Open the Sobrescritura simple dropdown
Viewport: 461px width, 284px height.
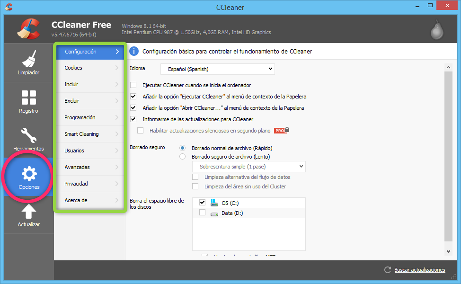pos(249,167)
